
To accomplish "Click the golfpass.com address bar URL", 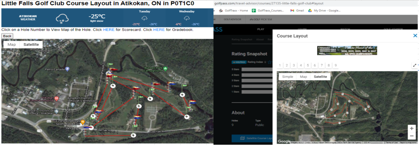I will [270, 3].
